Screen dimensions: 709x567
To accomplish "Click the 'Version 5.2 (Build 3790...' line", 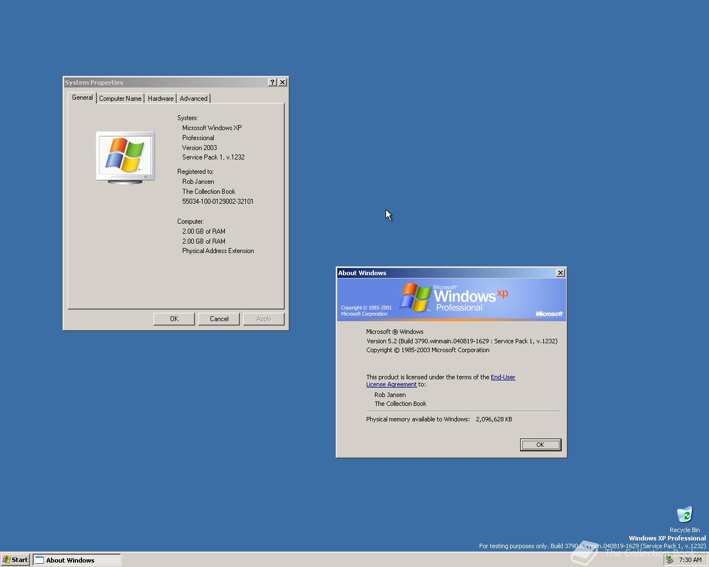I will tap(462, 341).
